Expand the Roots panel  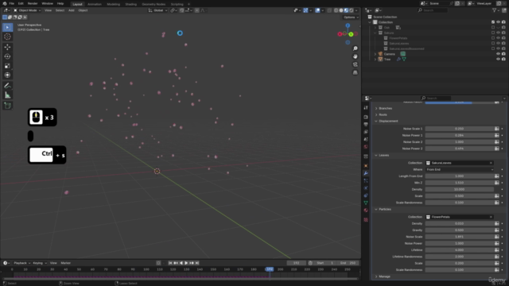(383, 114)
